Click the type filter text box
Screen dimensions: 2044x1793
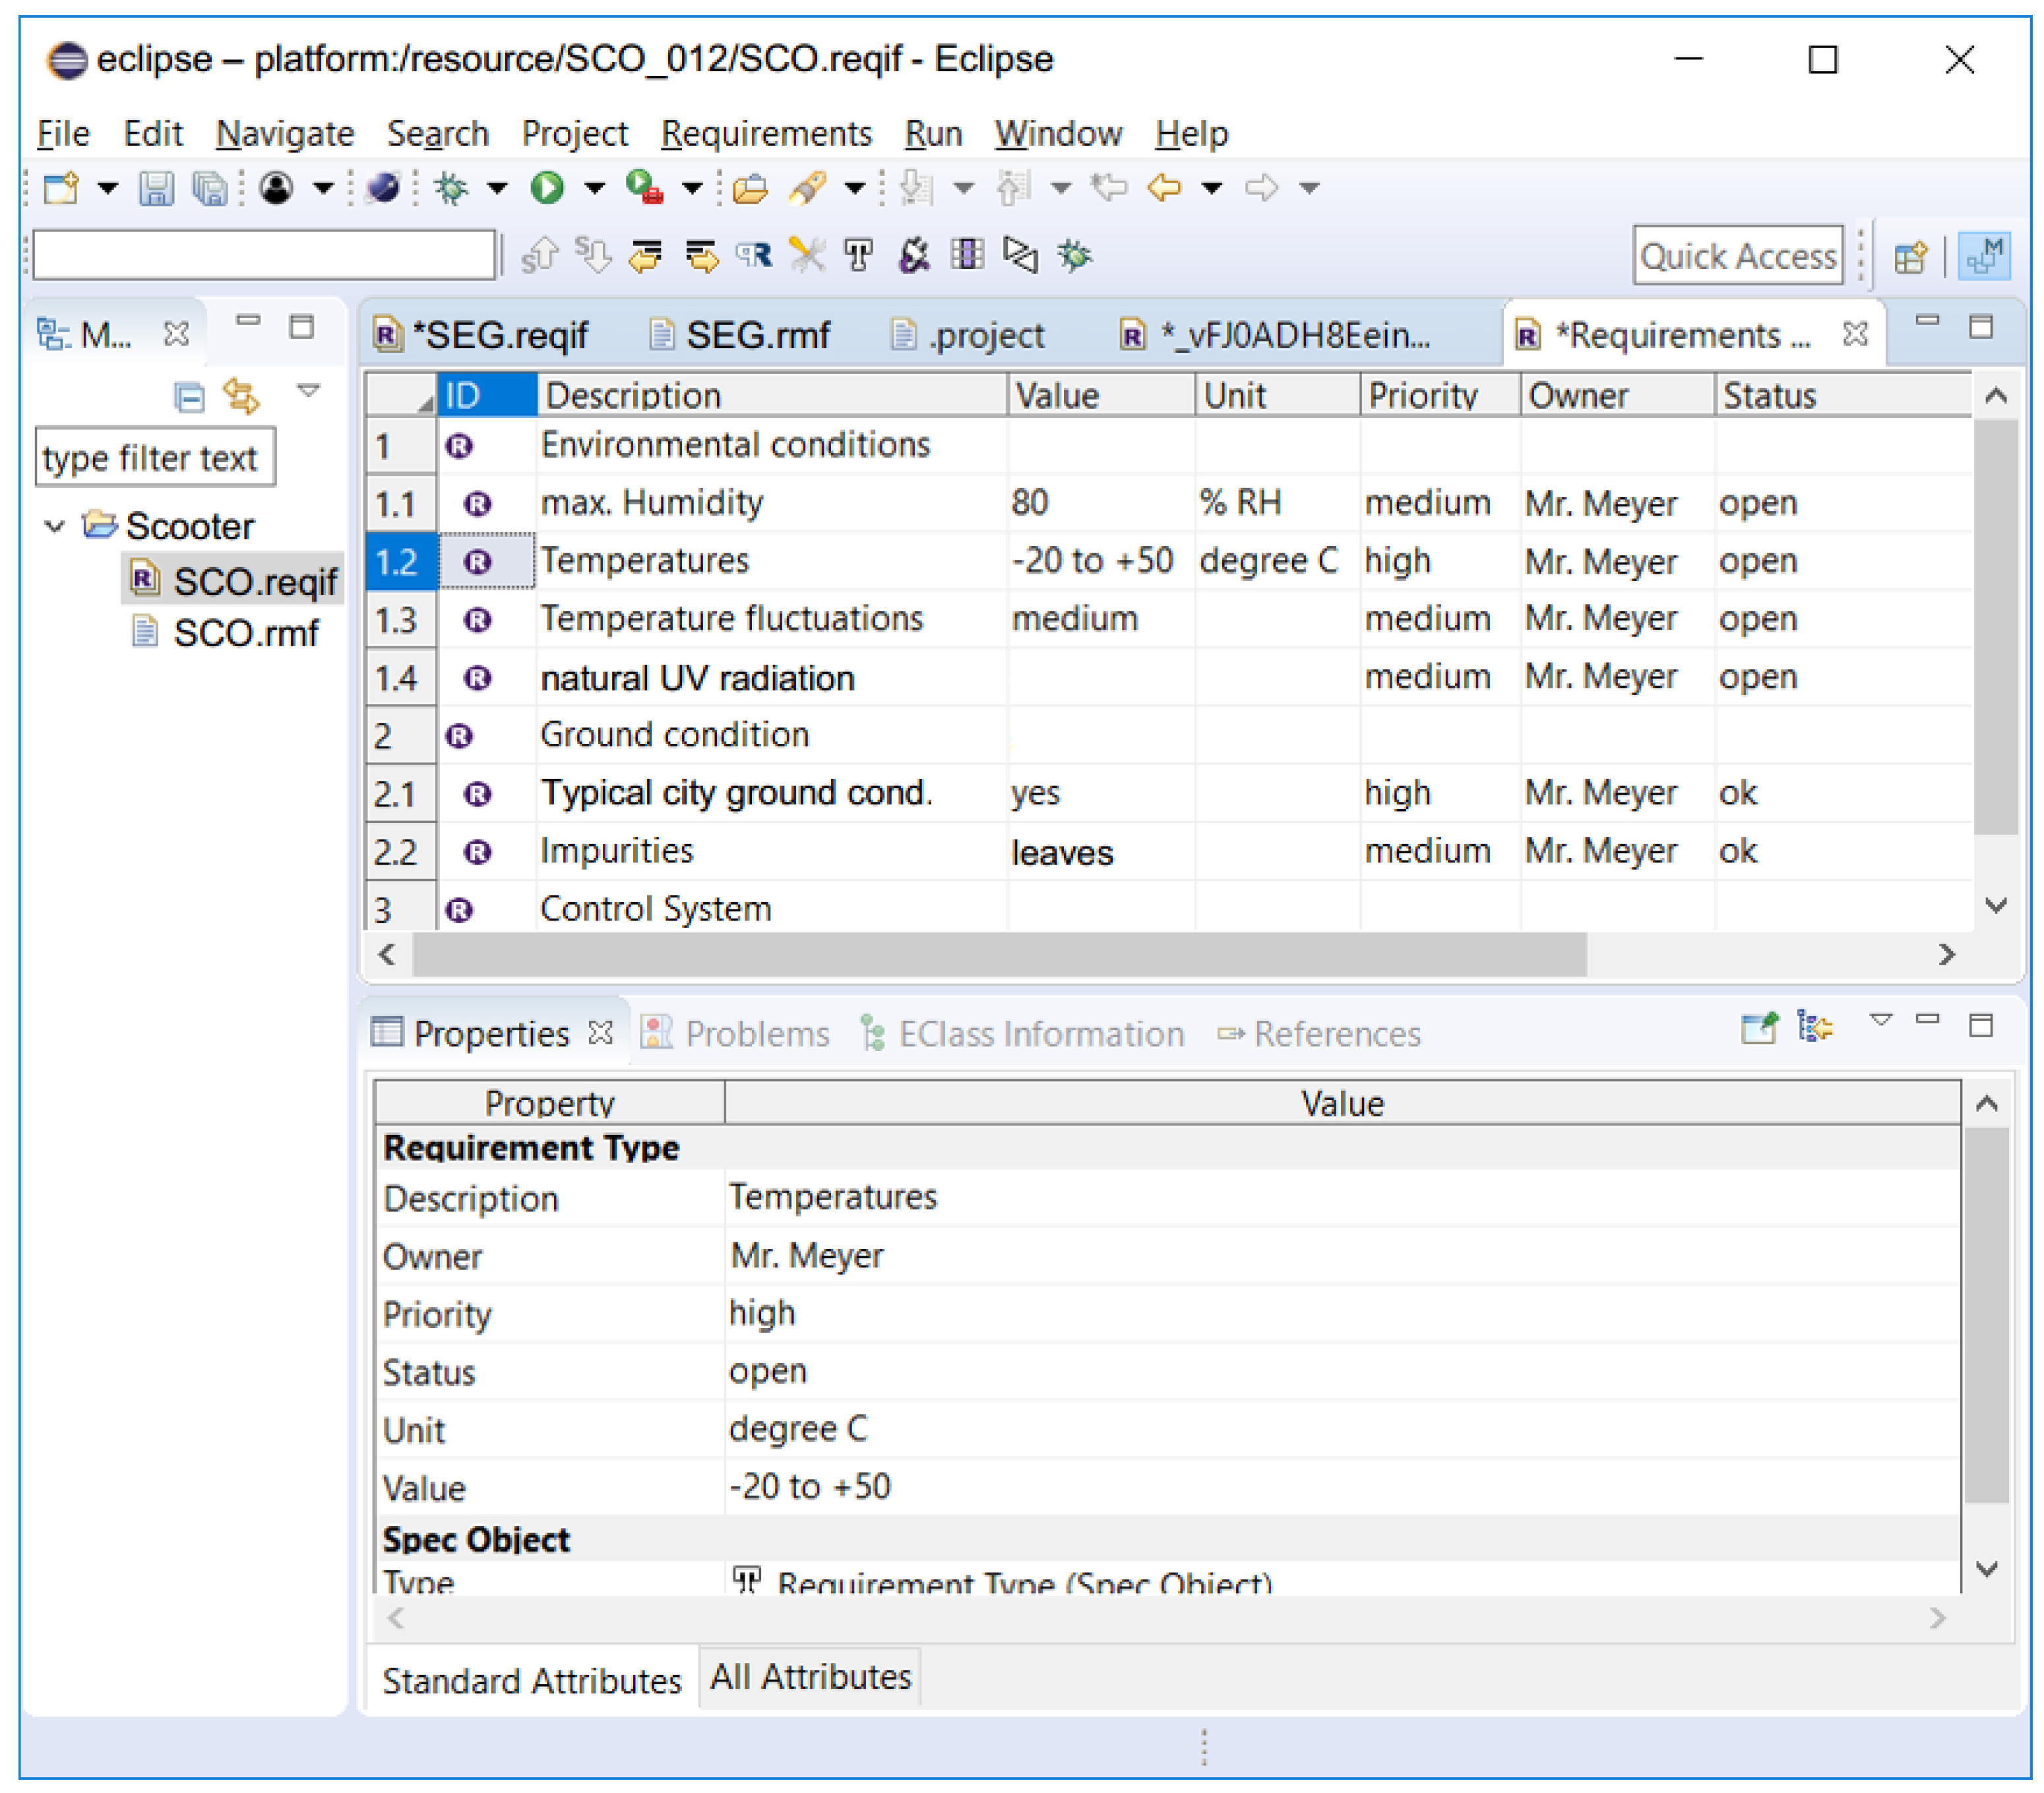[155, 458]
